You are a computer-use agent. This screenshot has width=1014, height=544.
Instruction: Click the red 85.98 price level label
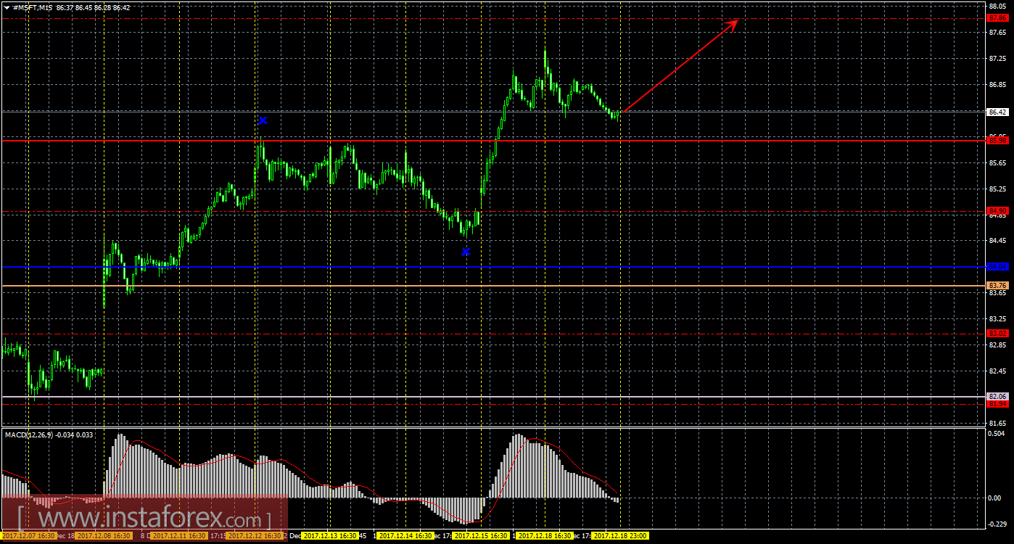click(x=997, y=140)
